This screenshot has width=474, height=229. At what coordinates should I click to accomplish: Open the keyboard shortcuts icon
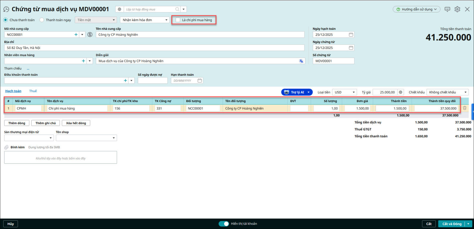pos(447,9)
